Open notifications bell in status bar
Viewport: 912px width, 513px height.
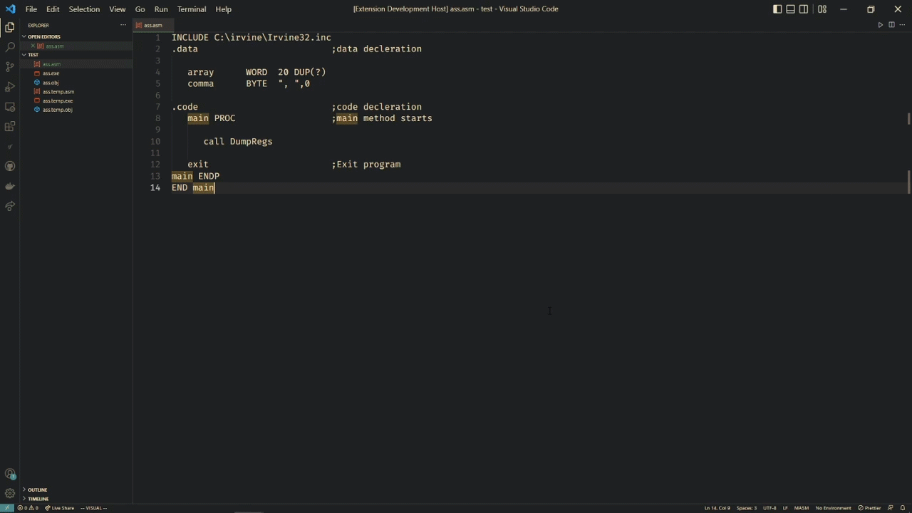tap(902, 508)
